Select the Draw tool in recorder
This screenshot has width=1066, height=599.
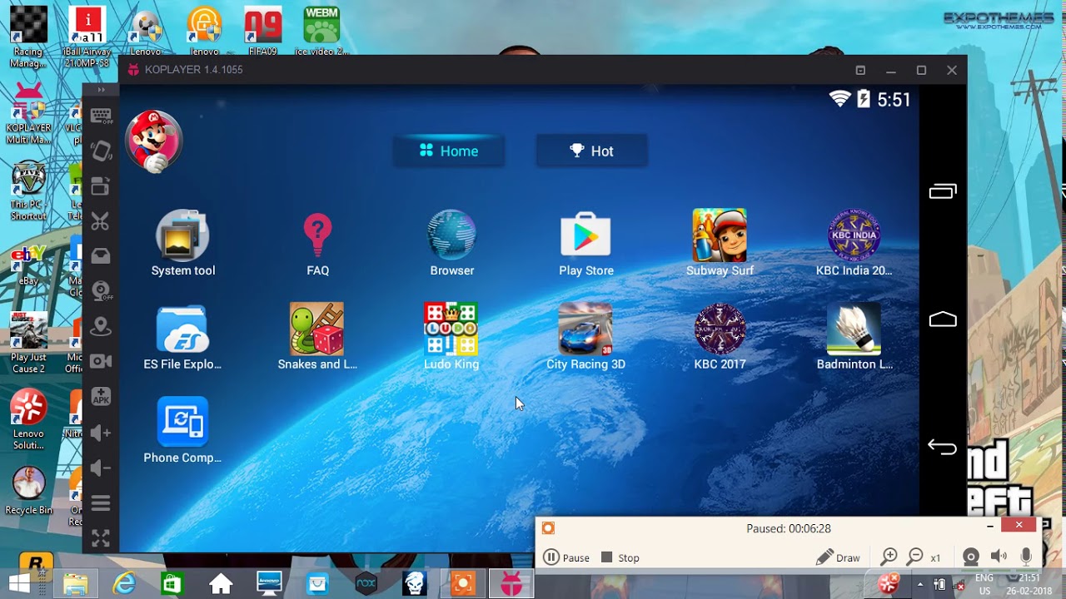coord(838,557)
